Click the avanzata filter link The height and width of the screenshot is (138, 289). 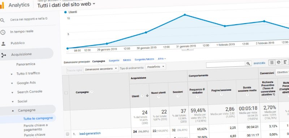pos(259,63)
